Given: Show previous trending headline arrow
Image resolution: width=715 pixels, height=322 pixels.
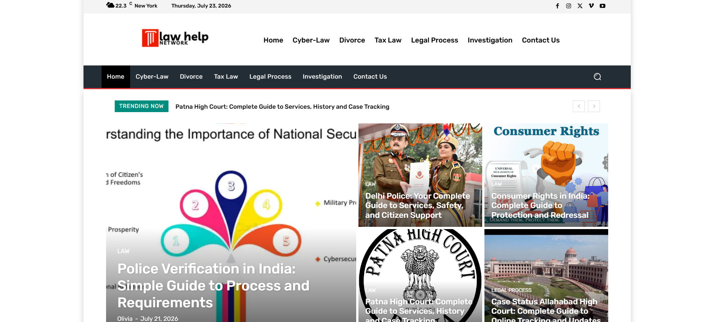Looking at the screenshot, I should (579, 106).
